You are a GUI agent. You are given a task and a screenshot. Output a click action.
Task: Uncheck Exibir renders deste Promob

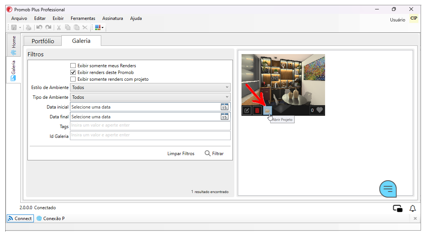click(x=73, y=72)
